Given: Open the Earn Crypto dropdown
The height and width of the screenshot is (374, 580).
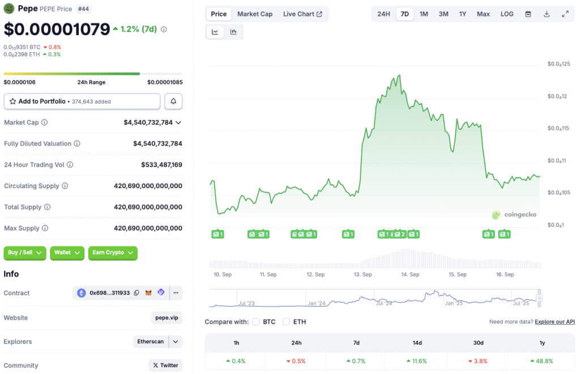Looking at the screenshot, I should 113,253.
